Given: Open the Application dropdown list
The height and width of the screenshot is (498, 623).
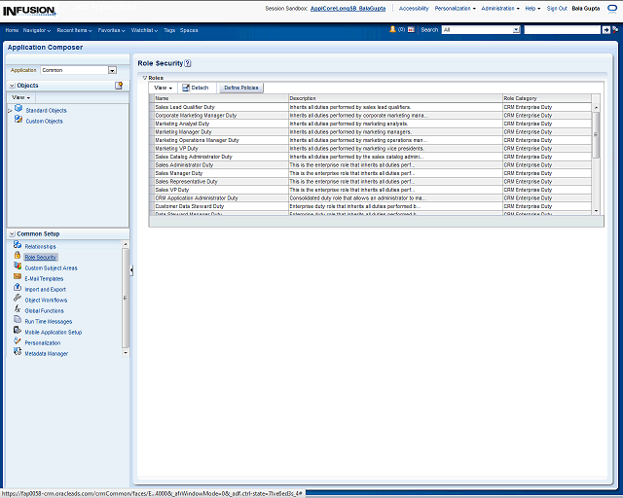Looking at the screenshot, I should [112, 70].
